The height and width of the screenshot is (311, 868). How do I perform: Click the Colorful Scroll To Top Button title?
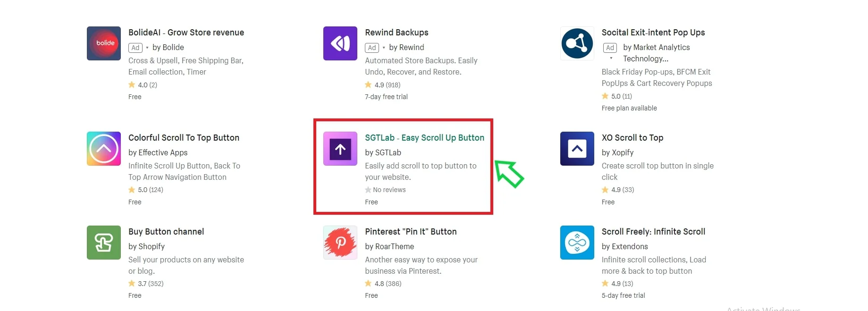click(x=184, y=137)
